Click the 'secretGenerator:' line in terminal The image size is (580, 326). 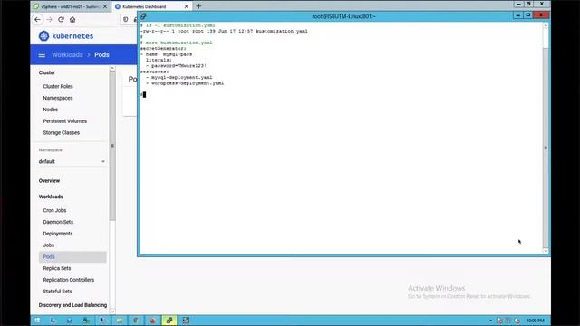click(x=163, y=48)
